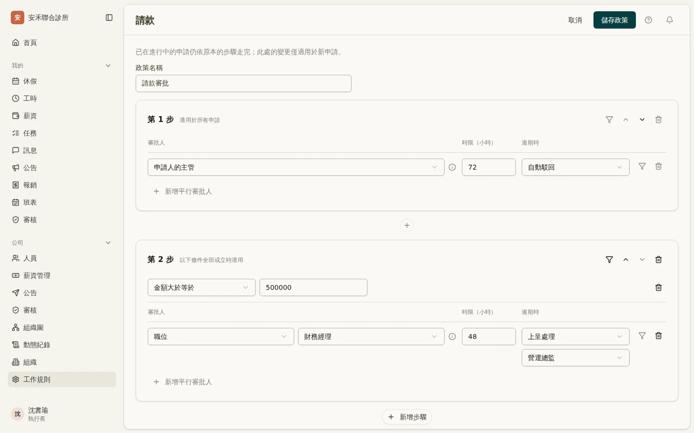Click 新增步驟 button
Screen dimensions: 694x433
pyautogui.click(x=407, y=417)
